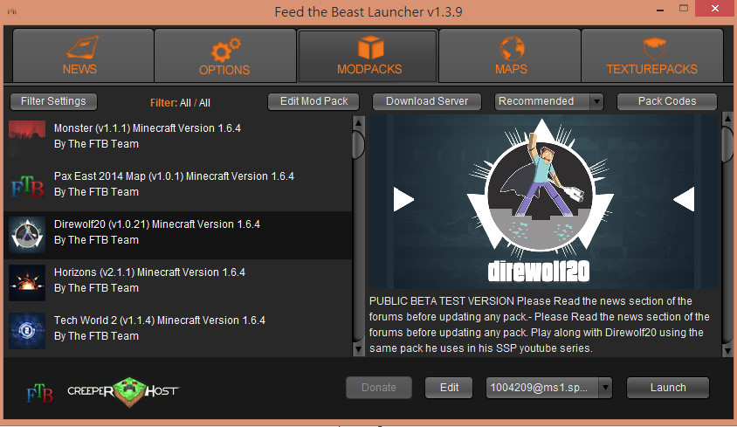This screenshot has height=427, width=737.
Task: Select the Direwolf20 modpack icon
Action: click(x=27, y=233)
